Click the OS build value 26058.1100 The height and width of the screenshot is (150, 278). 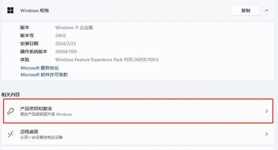pyautogui.click(x=66, y=52)
